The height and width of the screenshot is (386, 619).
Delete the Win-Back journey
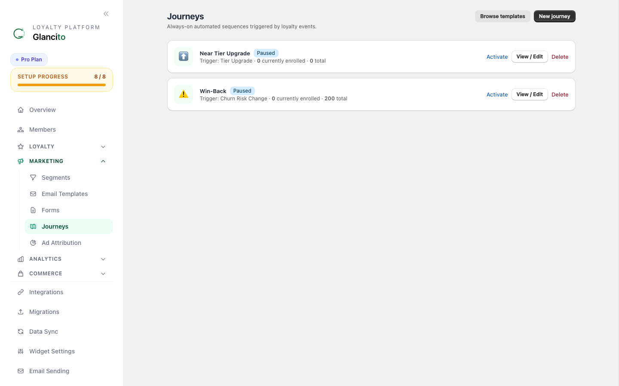click(x=560, y=94)
